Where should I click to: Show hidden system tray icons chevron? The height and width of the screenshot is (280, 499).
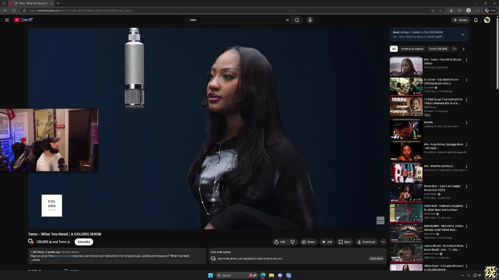[x=462, y=275]
